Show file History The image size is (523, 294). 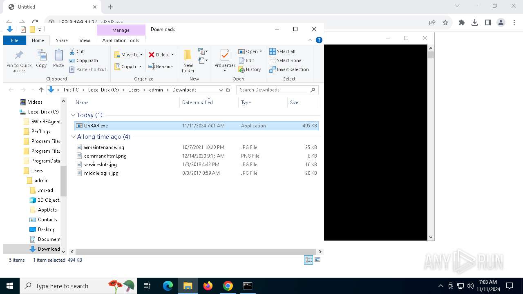[x=250, y=69]
